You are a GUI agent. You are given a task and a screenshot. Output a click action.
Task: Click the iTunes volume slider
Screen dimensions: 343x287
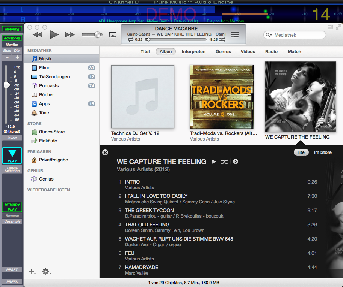(92, 35)
